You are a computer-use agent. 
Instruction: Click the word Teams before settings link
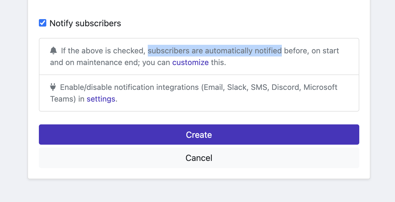(63, 99)
